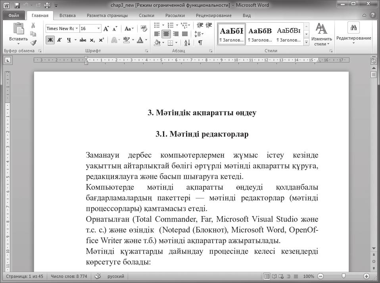The width and height of the screenshot is (380, 283).
Task: Toggle underline Ч formatting
Action: tap(69, 40)
